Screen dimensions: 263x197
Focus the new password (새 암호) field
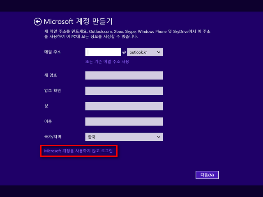click(124, 76)
